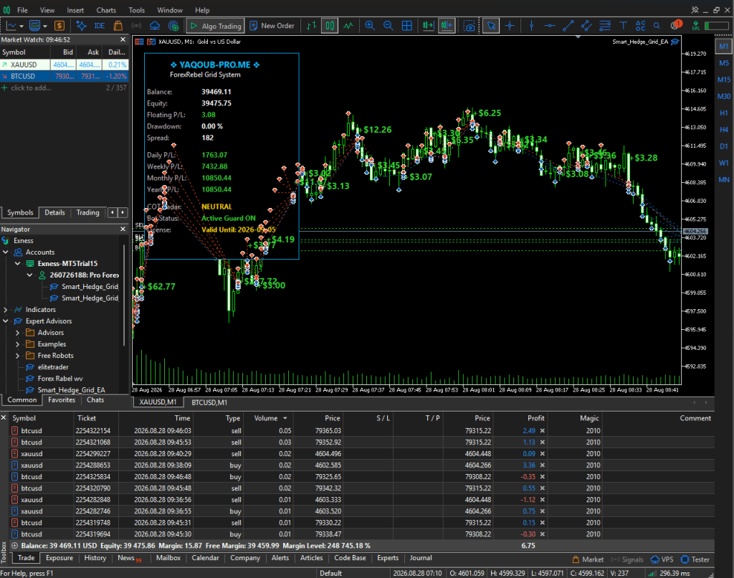The image size is (734, 578).
Task: Zoom in on the chart
Action: 370,26
